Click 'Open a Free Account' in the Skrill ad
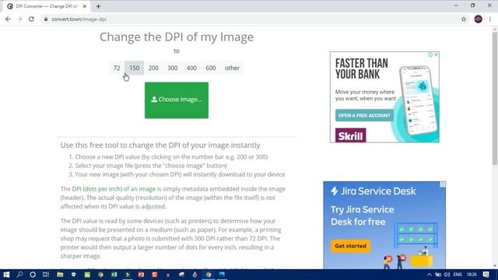This screenshot has width=498, height=280. point(364,116)
